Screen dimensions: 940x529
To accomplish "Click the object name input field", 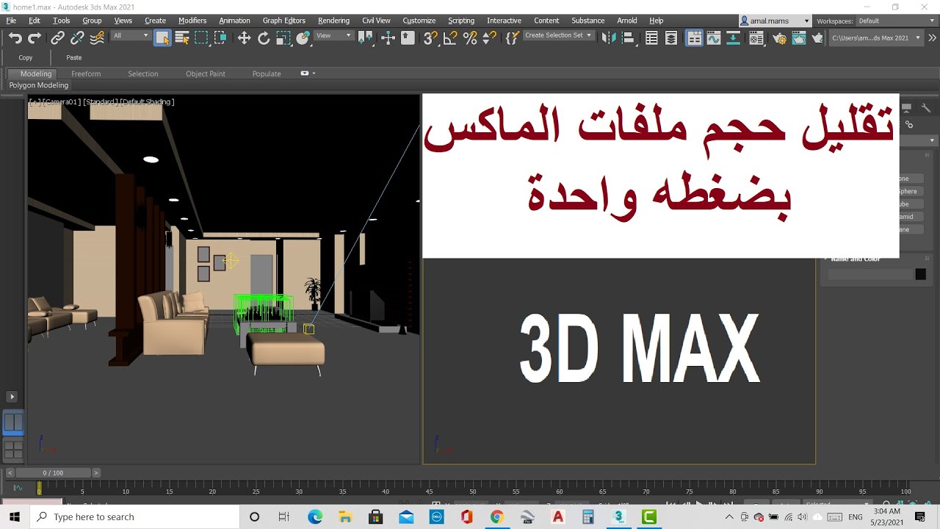I will pos(869,274).
